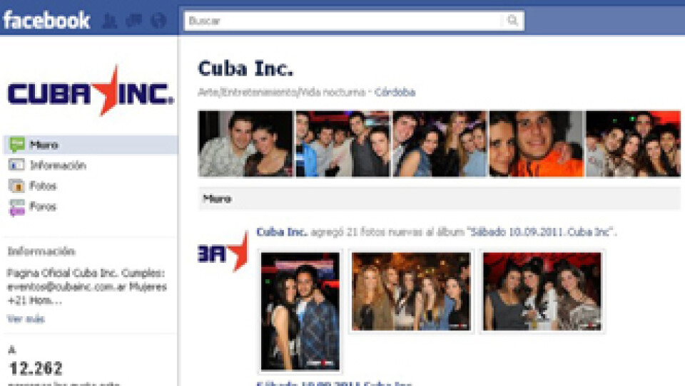The width and height of the screenshot is (685, 386).
Task: Click the Muro speech bubble icon
Action: click(17, 145)
